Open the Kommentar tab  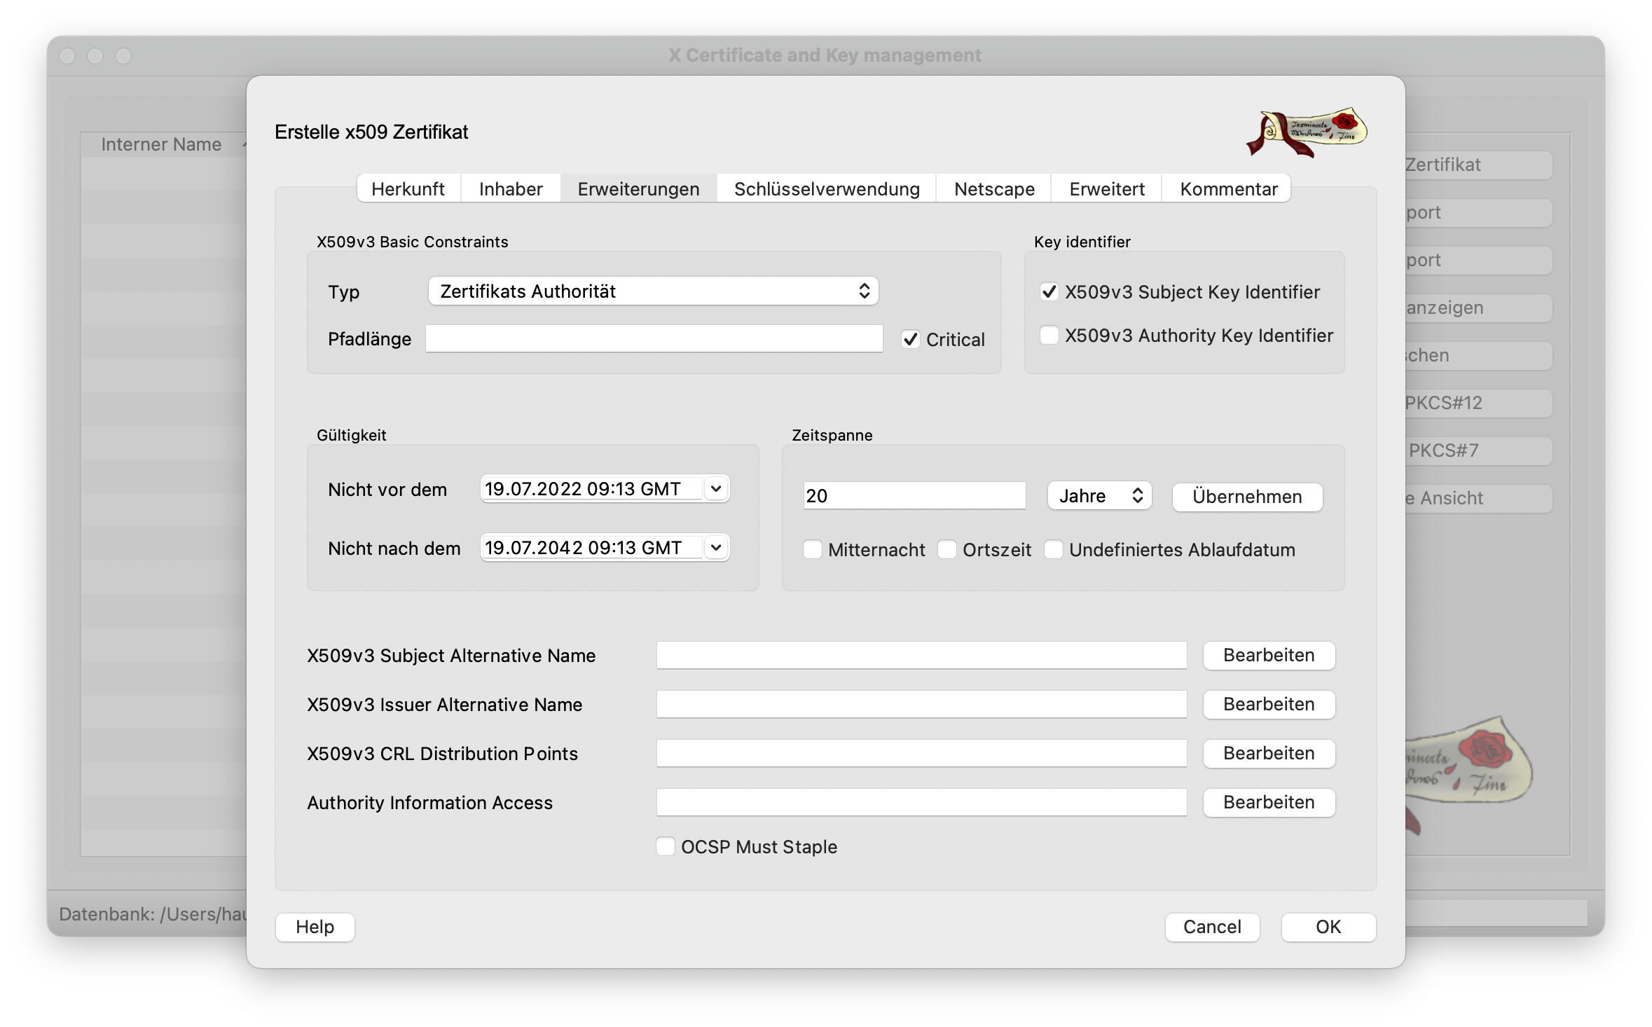pos(1227,188)
